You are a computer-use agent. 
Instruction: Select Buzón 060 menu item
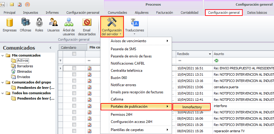click(x=119, y=77)
